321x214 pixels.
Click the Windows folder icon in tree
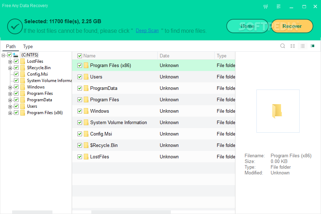[23, 87]
